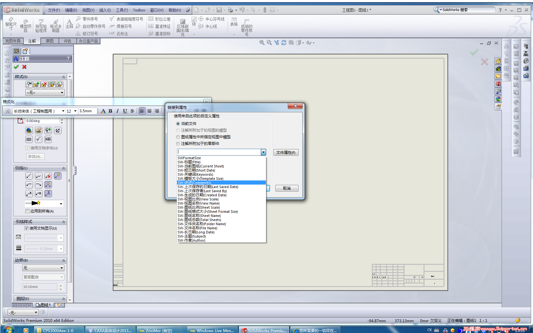Screen dimensions: 533x333
Task: Click the Insert Hyperlink globe icon
Action: click(29, 130)
